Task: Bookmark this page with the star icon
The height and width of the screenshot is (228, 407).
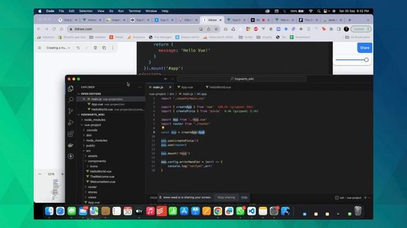Action: pyautogui.click(x=216, y=29)
